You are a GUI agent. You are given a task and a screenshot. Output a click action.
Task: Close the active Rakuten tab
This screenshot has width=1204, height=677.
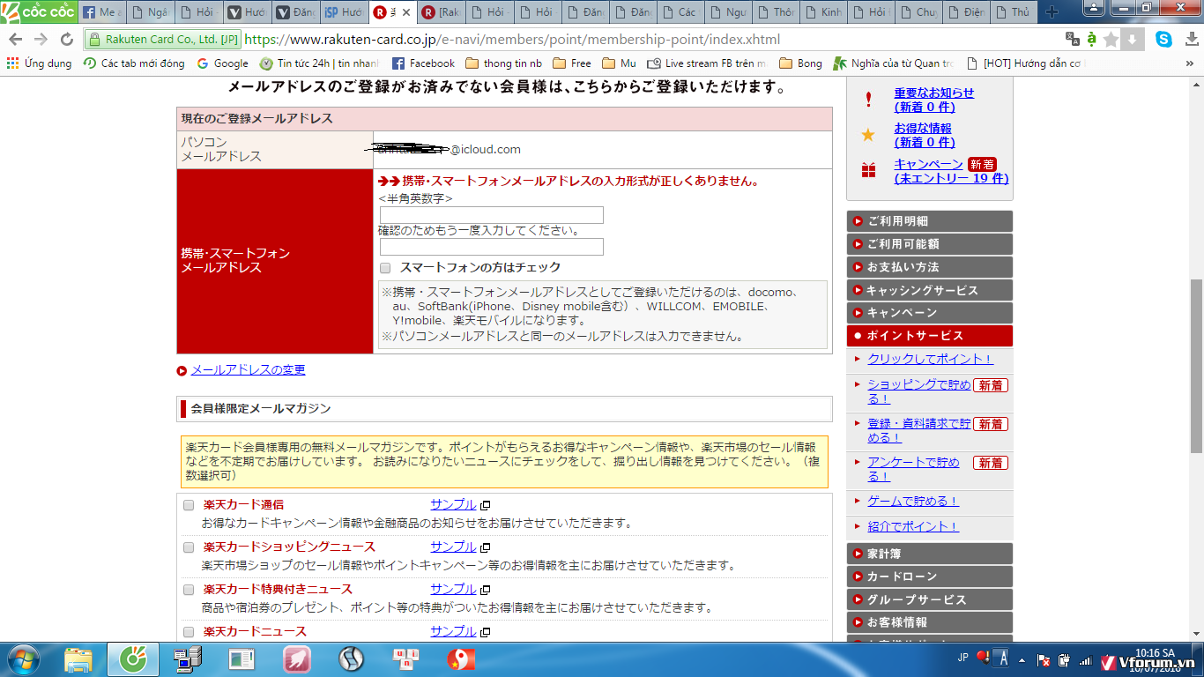point(406,12)
